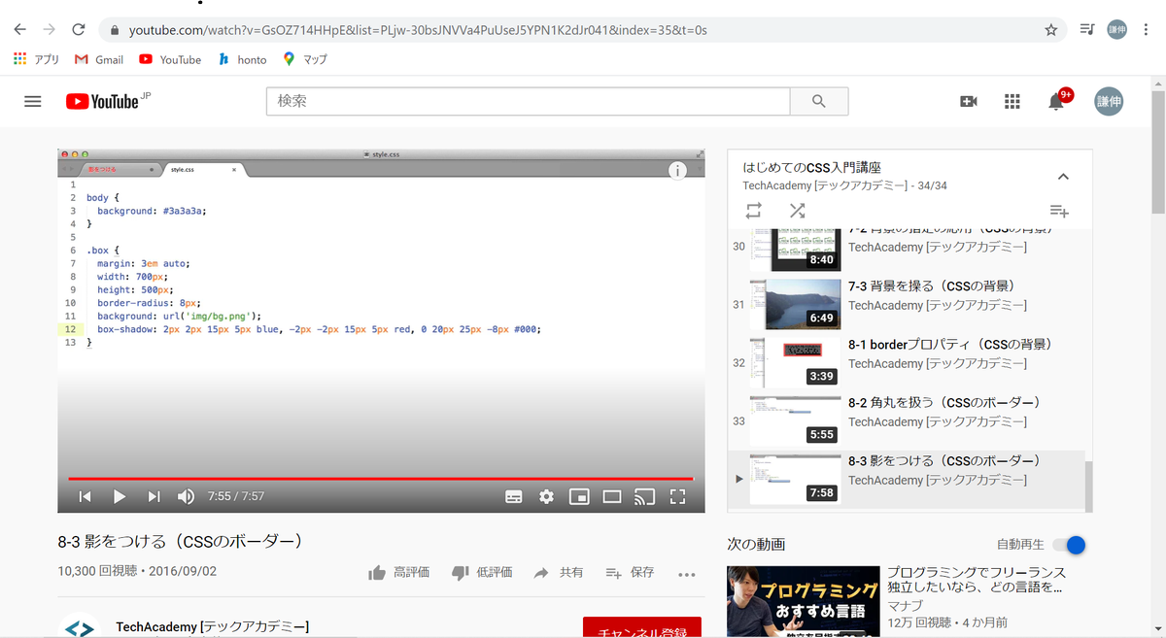Open the create video camera icon
1166x638 pixels.
point(968,101)
